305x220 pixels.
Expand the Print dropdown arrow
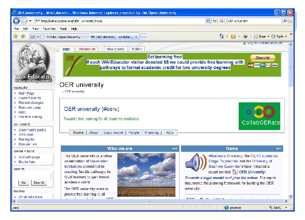(251, 36)
